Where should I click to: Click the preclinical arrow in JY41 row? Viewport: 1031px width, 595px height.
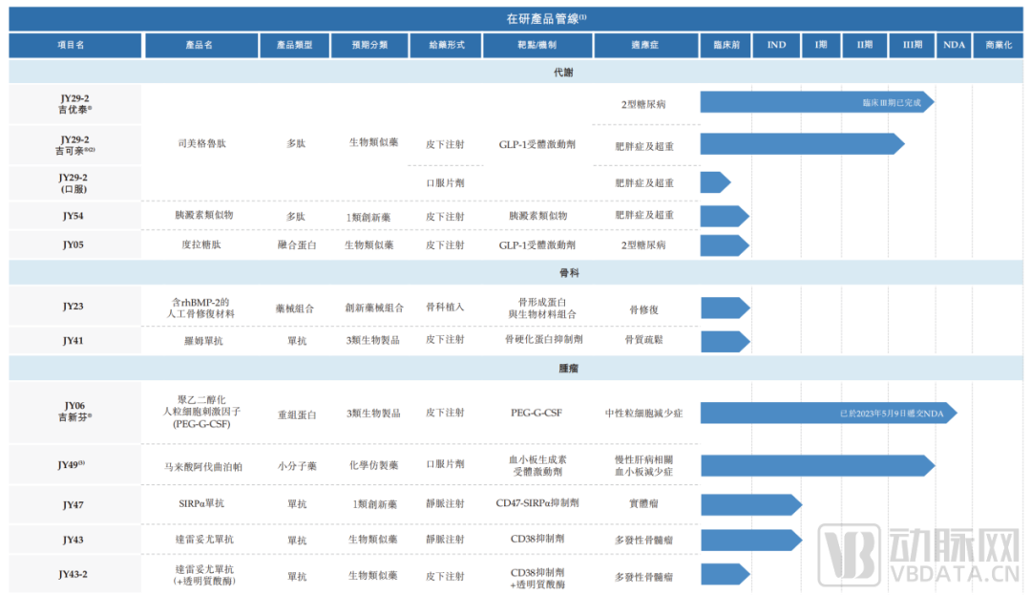(x=725, y=341)
